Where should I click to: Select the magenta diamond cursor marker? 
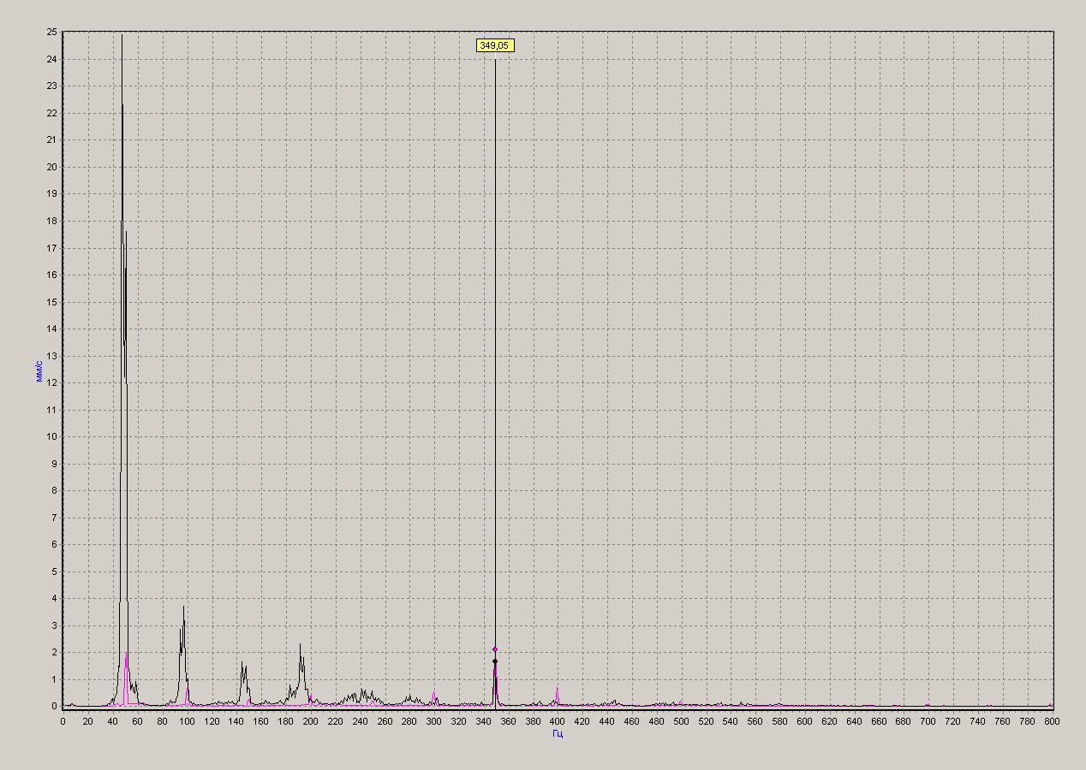[x=495, y=649]
